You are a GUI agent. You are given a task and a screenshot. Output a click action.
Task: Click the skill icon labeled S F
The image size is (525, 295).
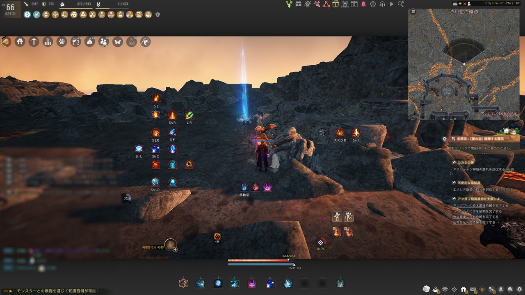172,132
